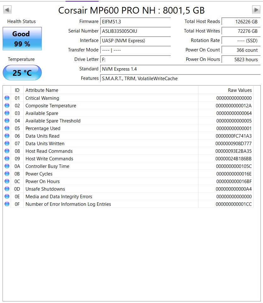Click raw value 000000000001CC
Image resolution: width=263 pixels, height=303 pixels.
(x=234, y=204)
